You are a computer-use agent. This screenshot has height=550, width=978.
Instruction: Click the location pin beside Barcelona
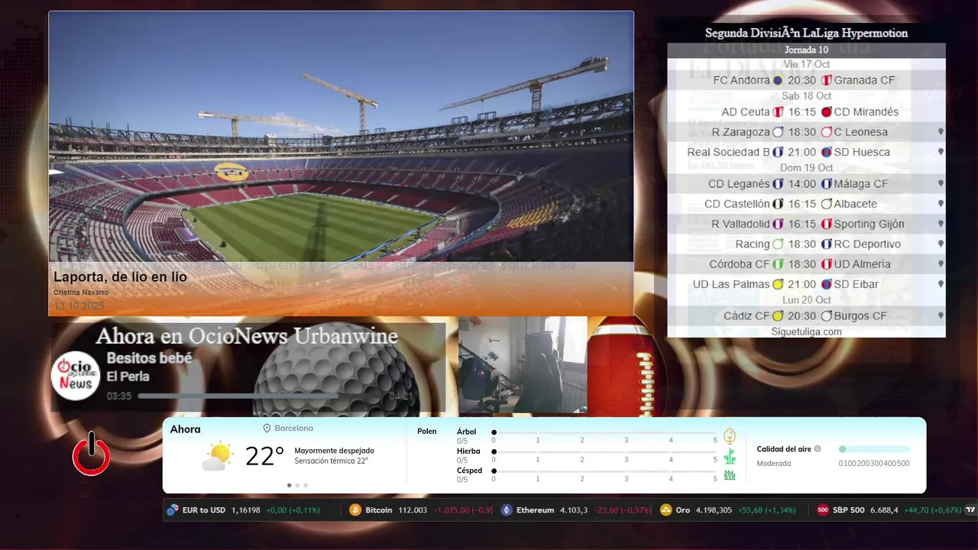[267, 429]
